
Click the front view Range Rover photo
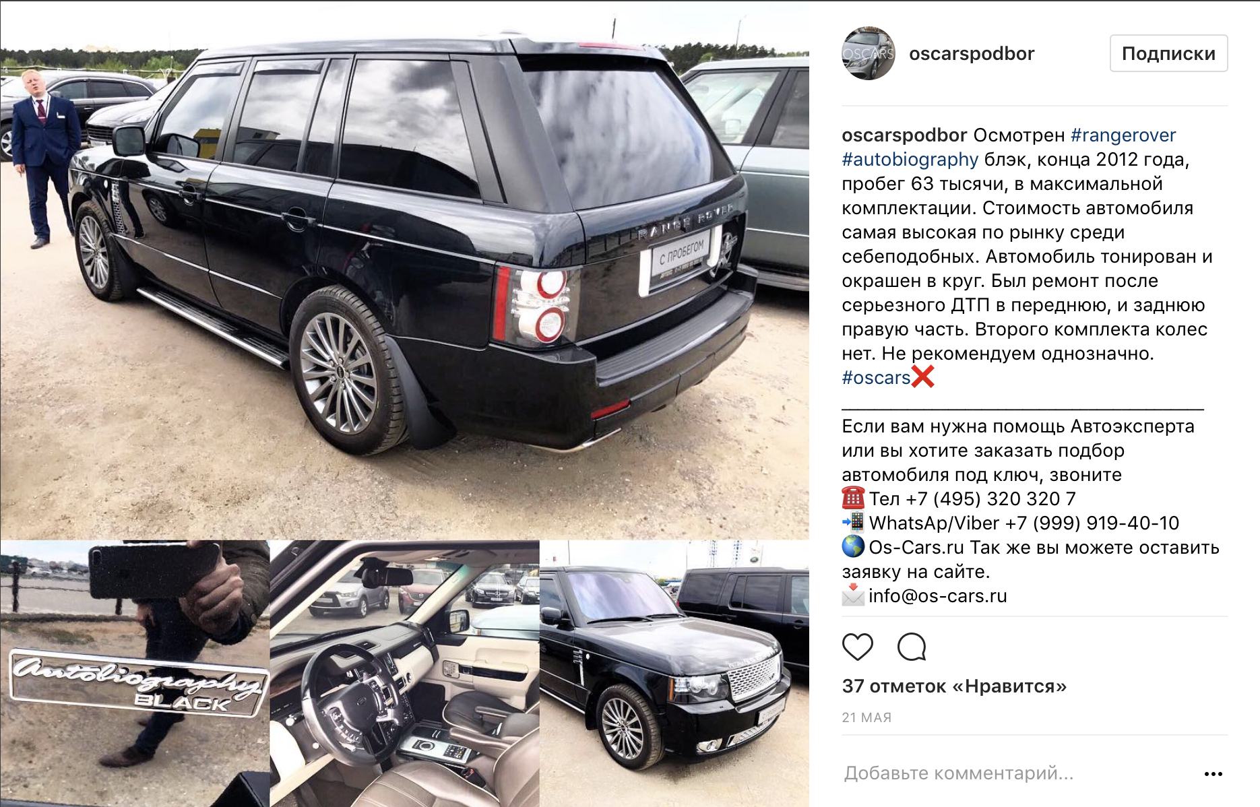coord(674,674)
